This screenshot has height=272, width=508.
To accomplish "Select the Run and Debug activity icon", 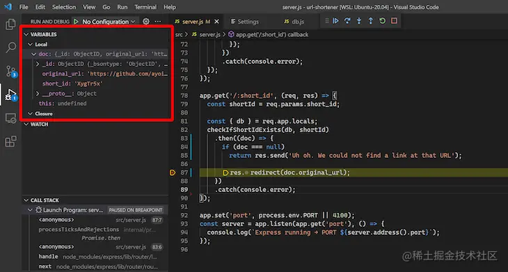I will click(10, 95).
